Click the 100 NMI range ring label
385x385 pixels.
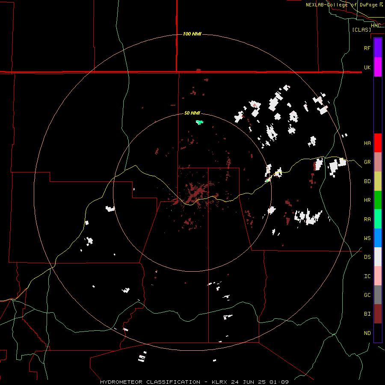pos(192,34)
